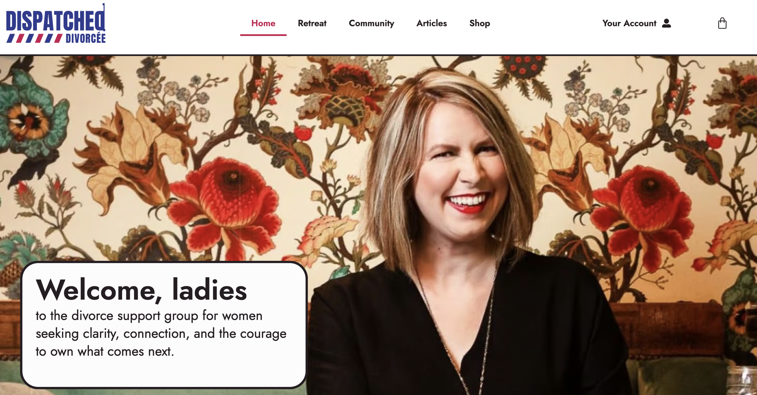Click the divorce support group description text
Viewport: 757px width, 395px height.
click(161, 333)
